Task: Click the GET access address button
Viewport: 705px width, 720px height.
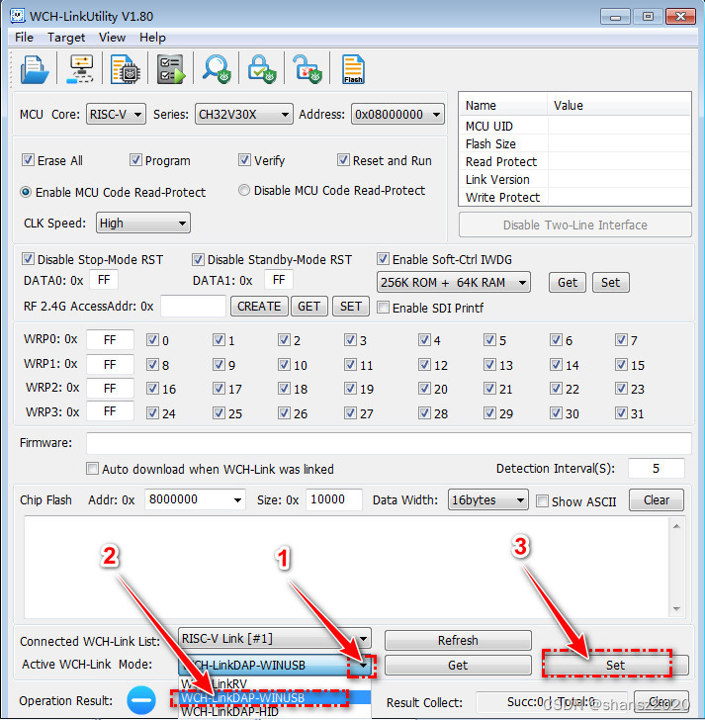Action: (308, 307)
